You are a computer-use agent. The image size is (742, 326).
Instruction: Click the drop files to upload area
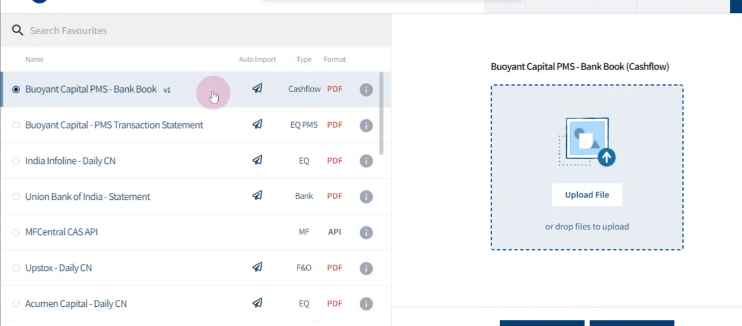[587, 168]
